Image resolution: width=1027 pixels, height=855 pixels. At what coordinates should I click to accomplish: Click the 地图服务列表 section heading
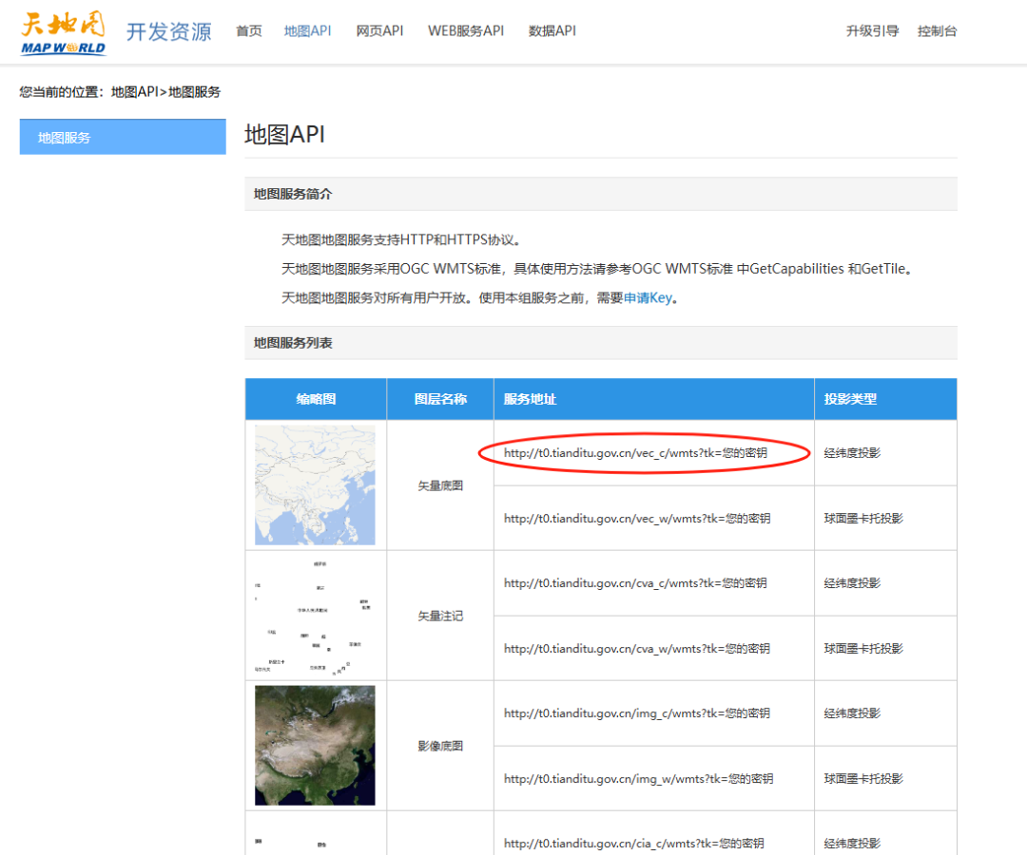click(x=293, y=343)
